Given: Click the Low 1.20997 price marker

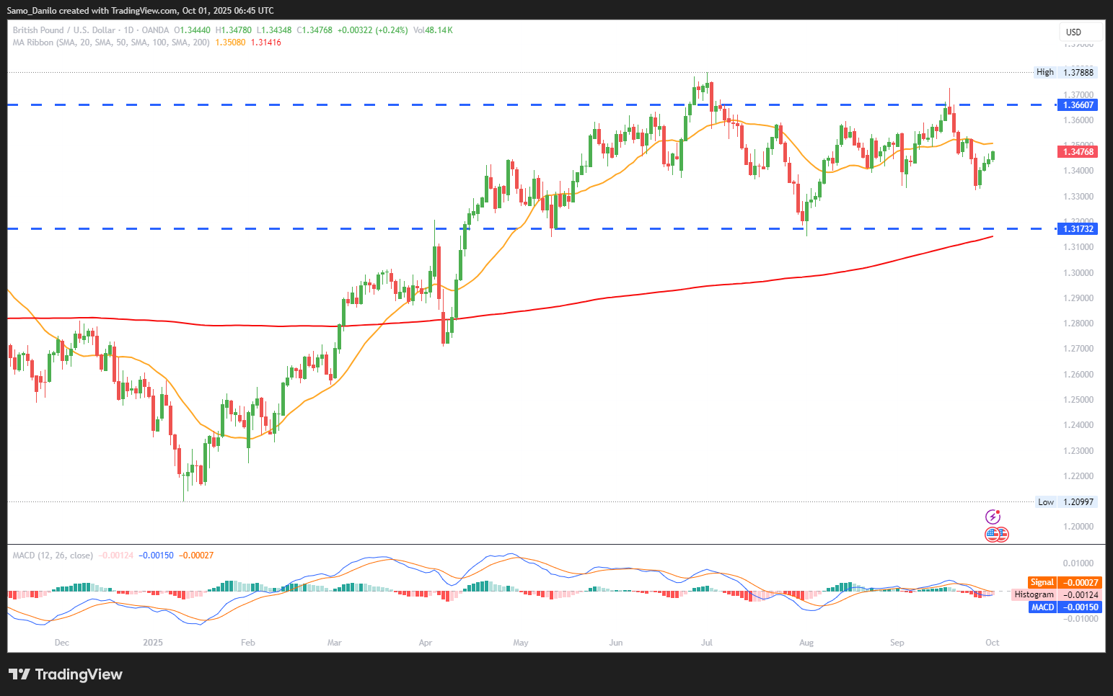Looking at the screenshot, I should (x=1066, y=502).
